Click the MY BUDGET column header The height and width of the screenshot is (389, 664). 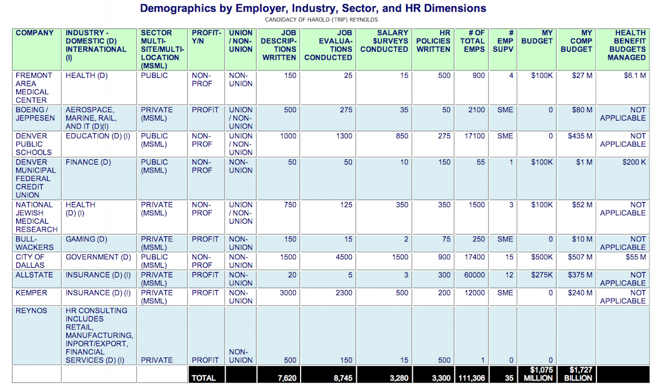point(537,49)
